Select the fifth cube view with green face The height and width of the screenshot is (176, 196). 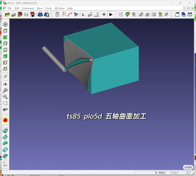[x=5, y=56]
